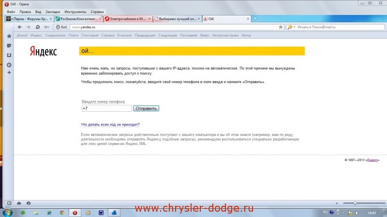The width and height of the screenshot is (387, 217).
Task: Go back with the back arrow
Action: pos(20,27)
